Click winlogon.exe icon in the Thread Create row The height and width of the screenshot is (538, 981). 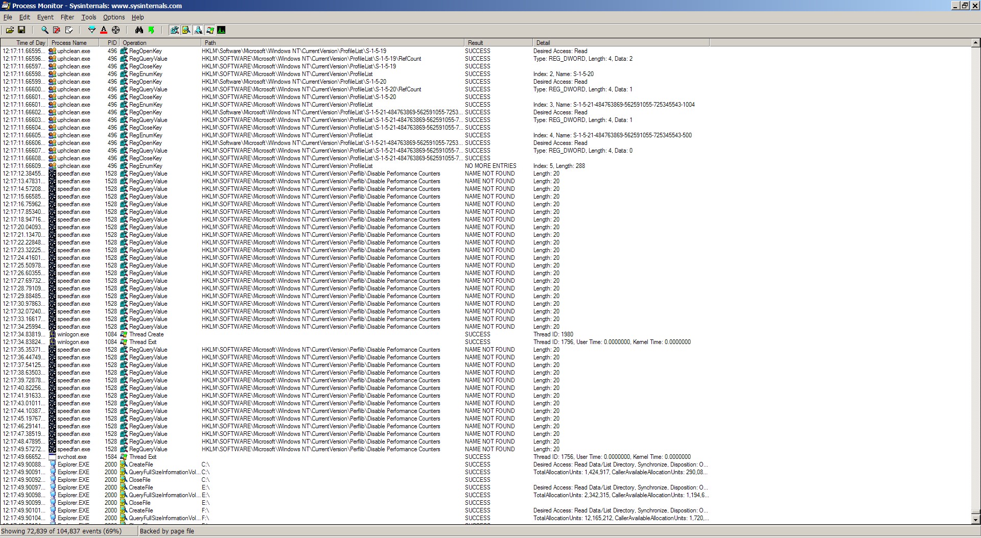[52, 334]
